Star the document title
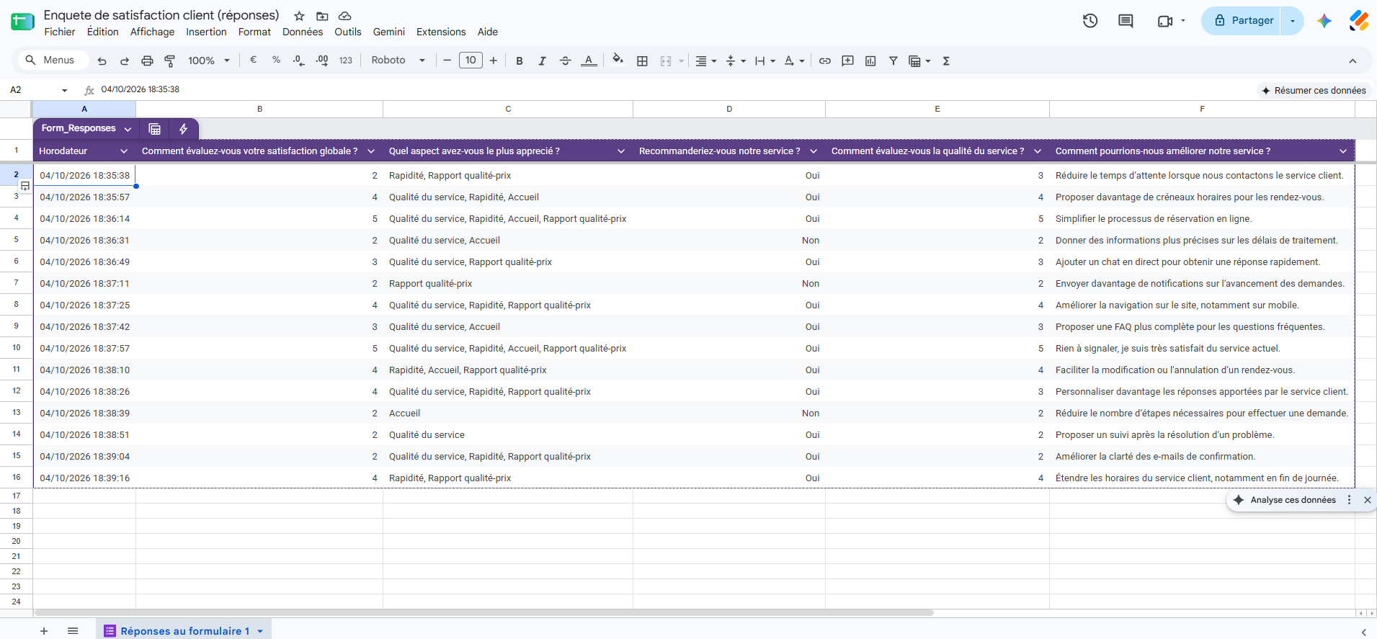This screenshot has width=1377, height=639. coord(299,16)
